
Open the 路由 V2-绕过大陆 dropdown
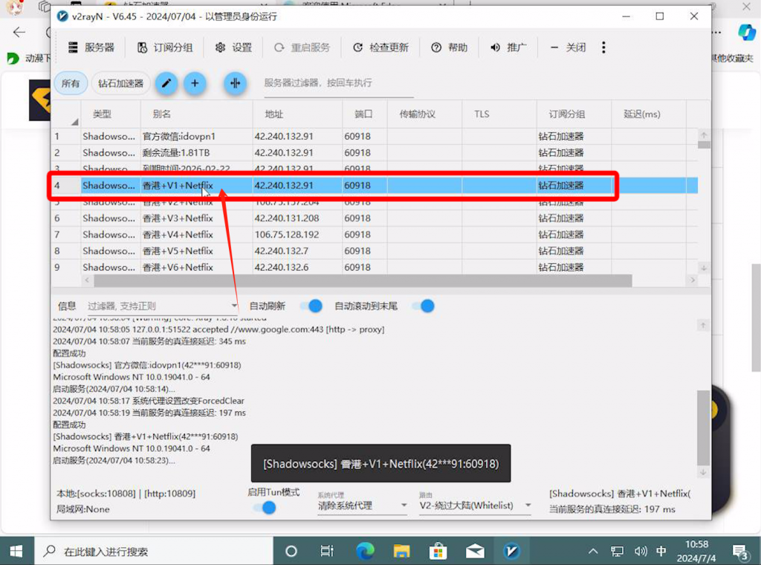point(475,506)
